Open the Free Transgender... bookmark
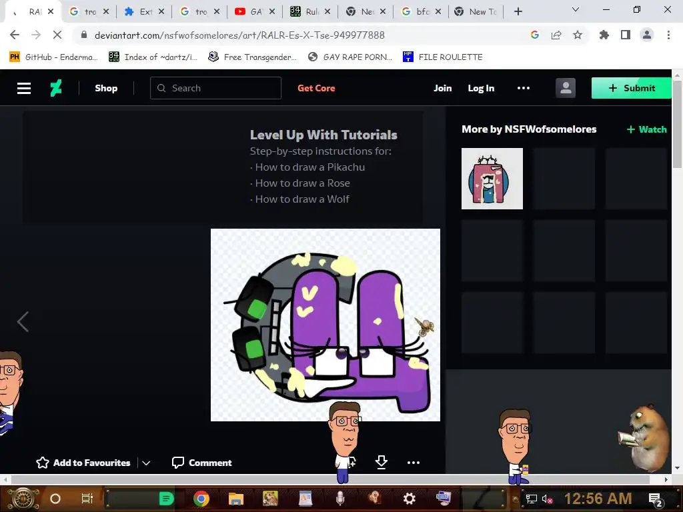Image resolution: width=683 pixels, height=512 pixels. click(253, 57)
